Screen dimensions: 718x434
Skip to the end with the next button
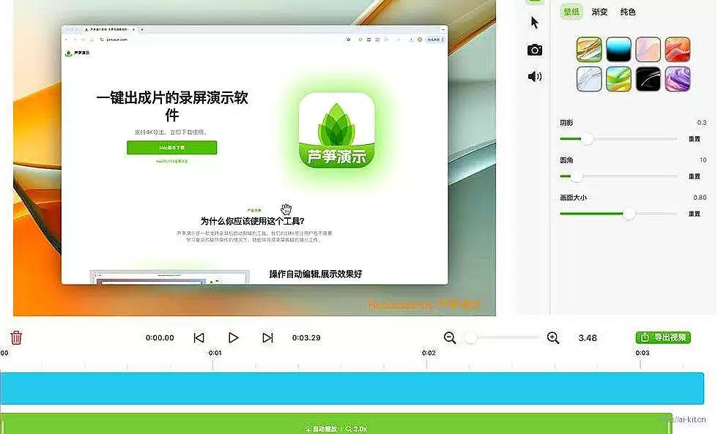point(268,338)
